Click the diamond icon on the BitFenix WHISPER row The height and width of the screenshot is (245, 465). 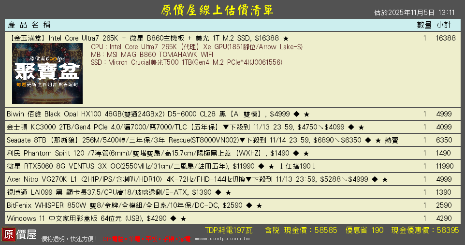point(249,206)
